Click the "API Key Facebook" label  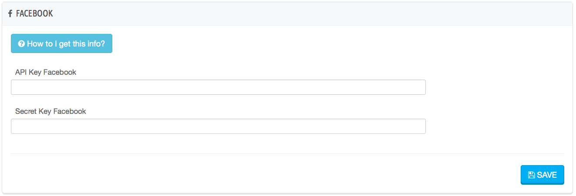point(46,72)
